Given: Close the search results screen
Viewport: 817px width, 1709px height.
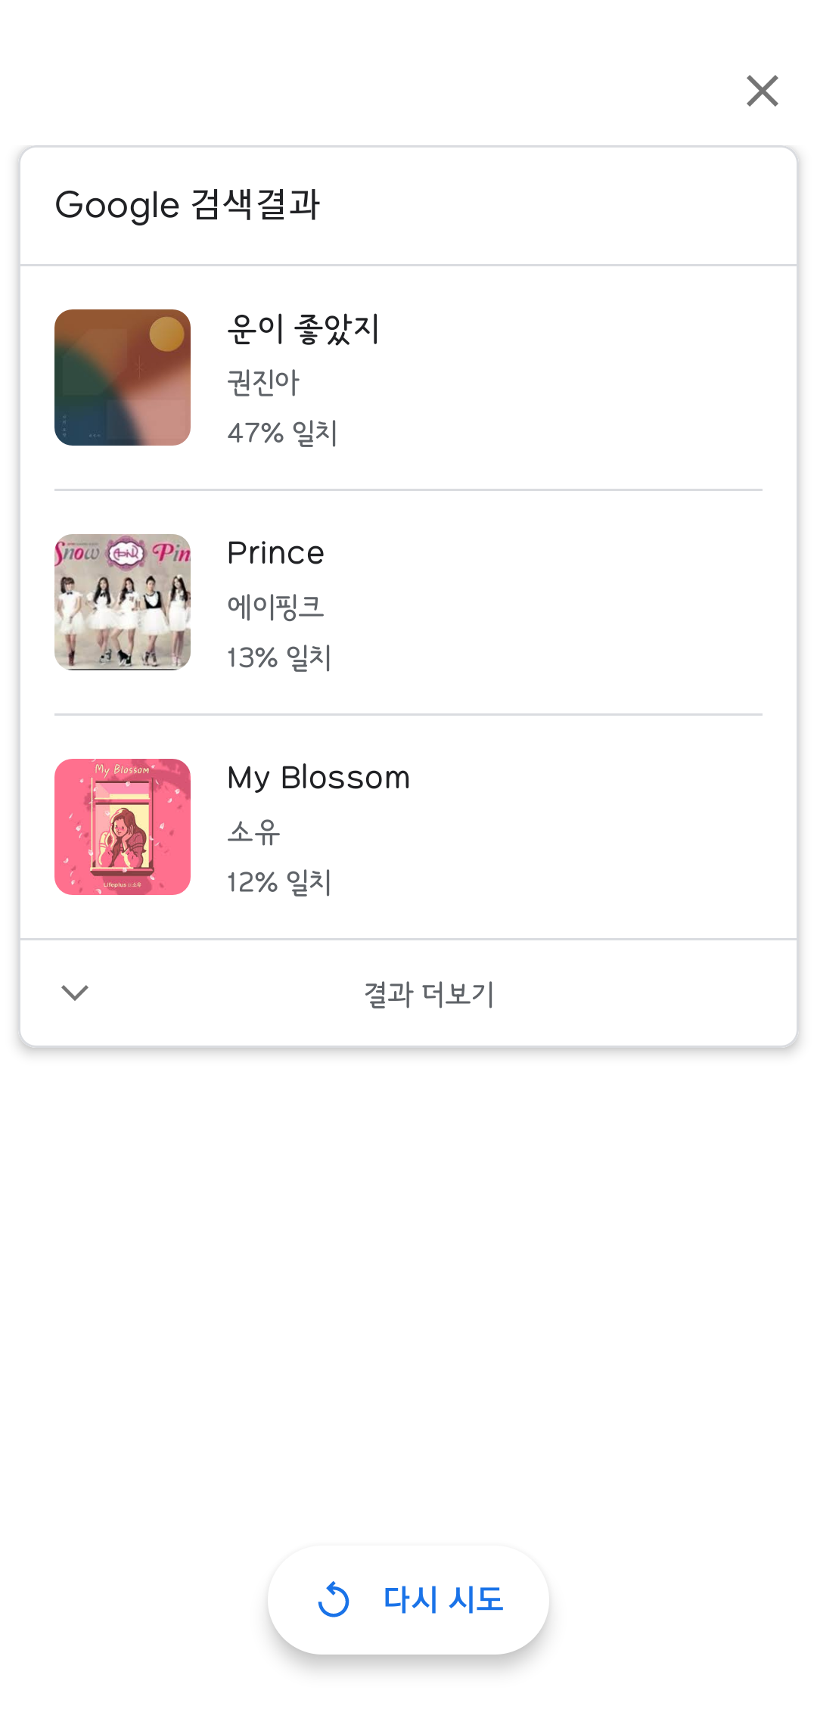Looking at the screenshot, I should [x=763, y=91].
